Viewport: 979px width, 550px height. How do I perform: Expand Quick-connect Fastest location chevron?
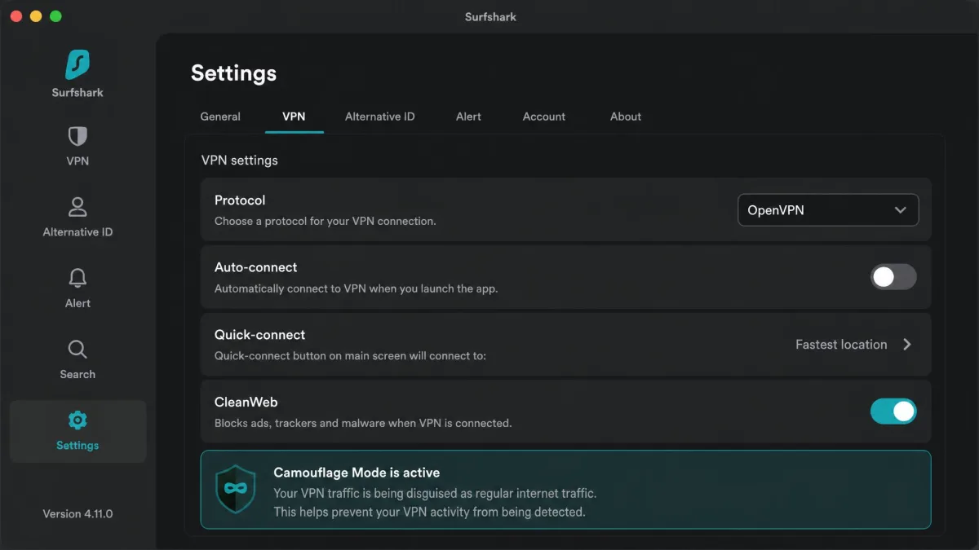(907, 345)
